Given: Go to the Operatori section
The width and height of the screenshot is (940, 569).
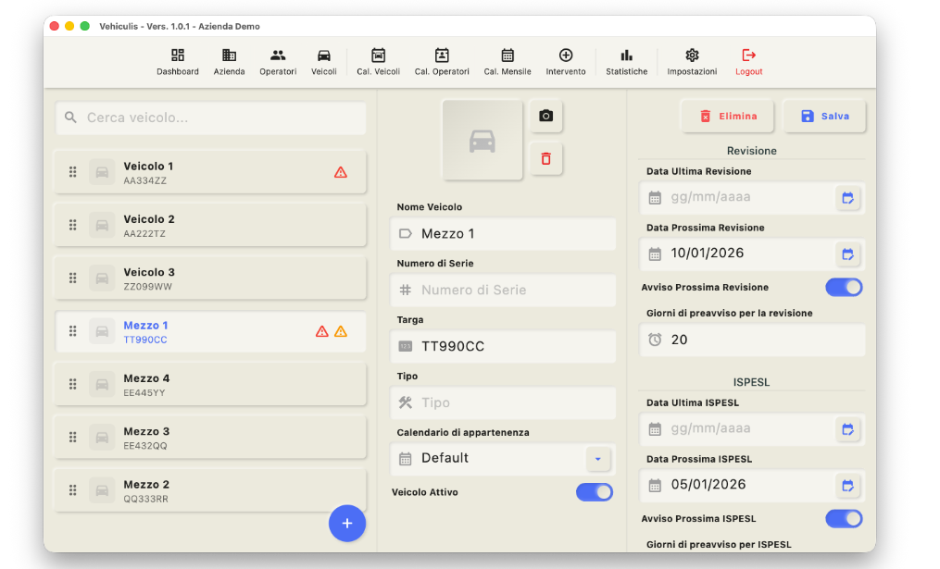Looking at the screenshot, I should (278, 62).
